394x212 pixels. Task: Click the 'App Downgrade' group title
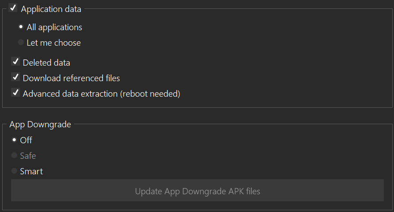click(40, 125)
